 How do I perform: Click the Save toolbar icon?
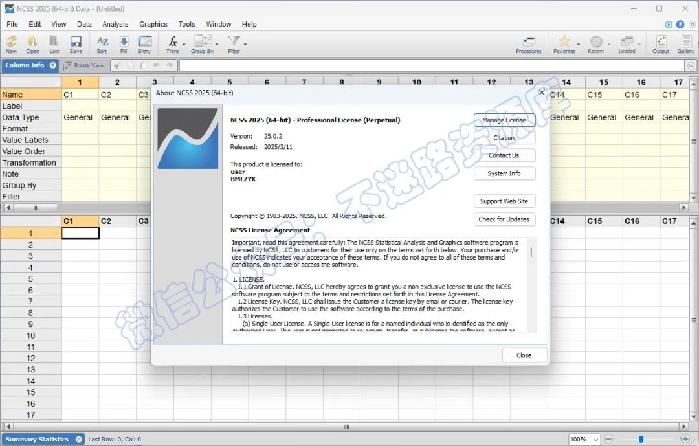[76, 44]
